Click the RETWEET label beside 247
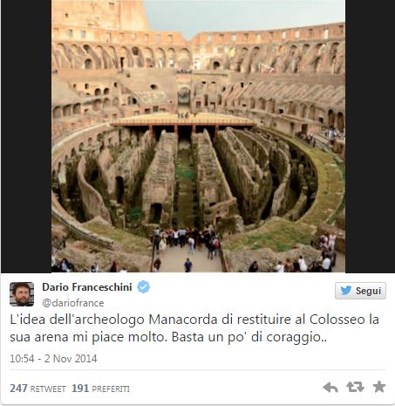 pos(48,389)
